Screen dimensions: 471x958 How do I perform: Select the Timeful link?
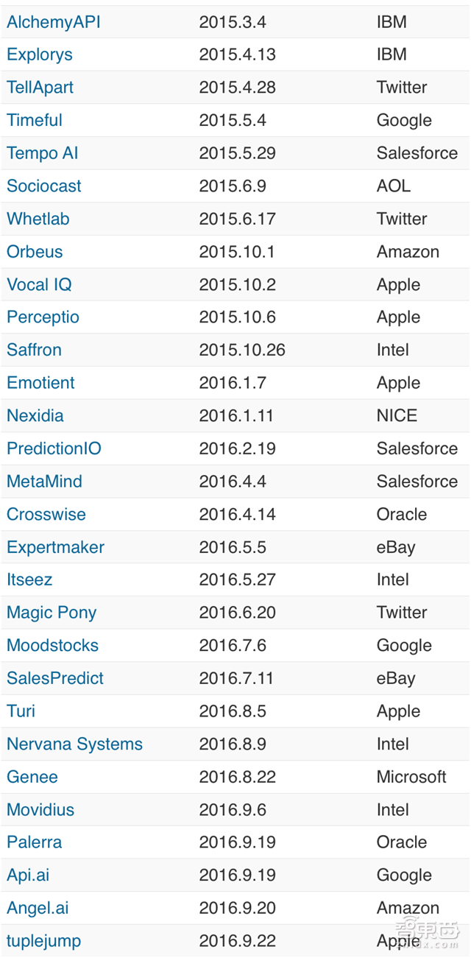35,120
